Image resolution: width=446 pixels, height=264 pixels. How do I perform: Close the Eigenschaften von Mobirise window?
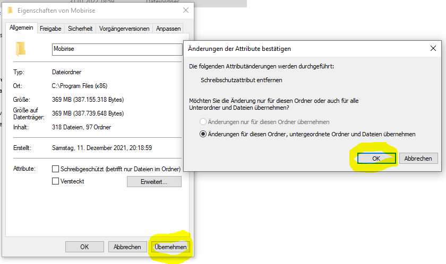[186, 11]
